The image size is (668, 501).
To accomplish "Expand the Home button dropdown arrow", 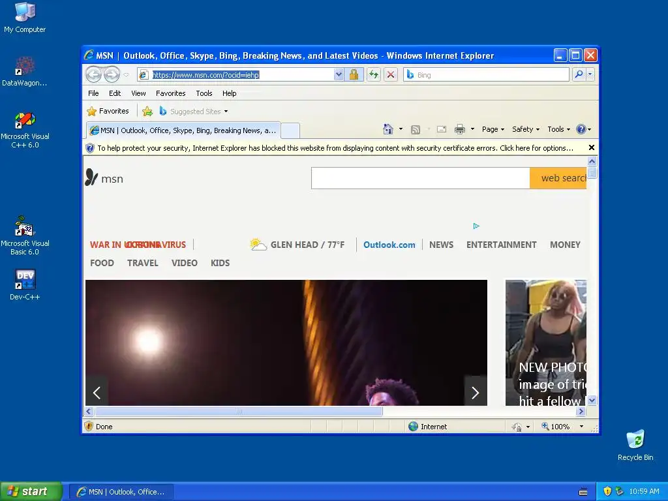I will 401,129.
